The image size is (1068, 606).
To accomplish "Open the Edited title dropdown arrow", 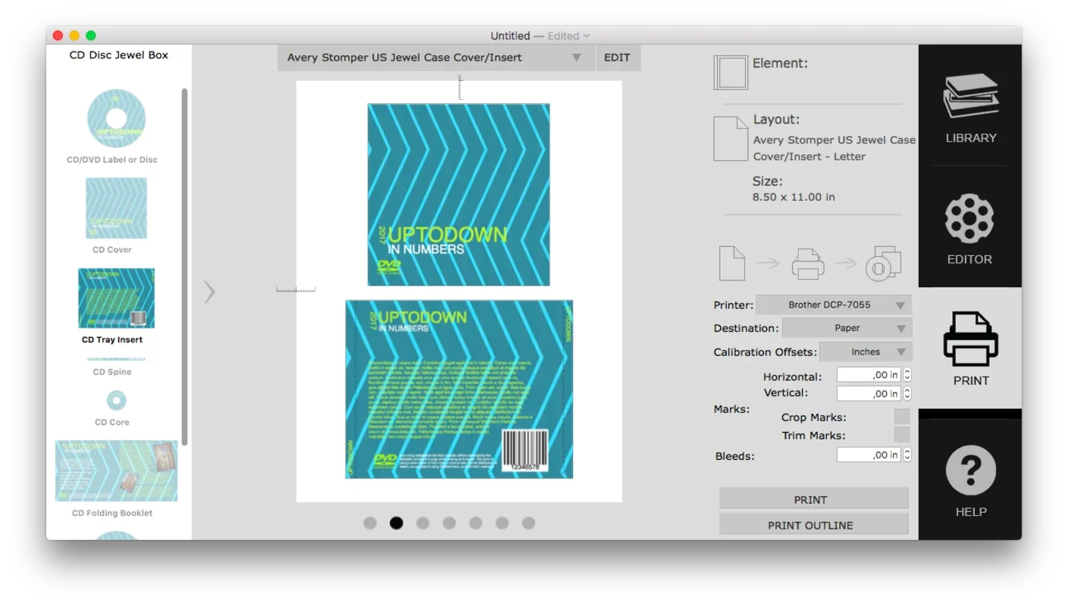I will click(587, 36).
